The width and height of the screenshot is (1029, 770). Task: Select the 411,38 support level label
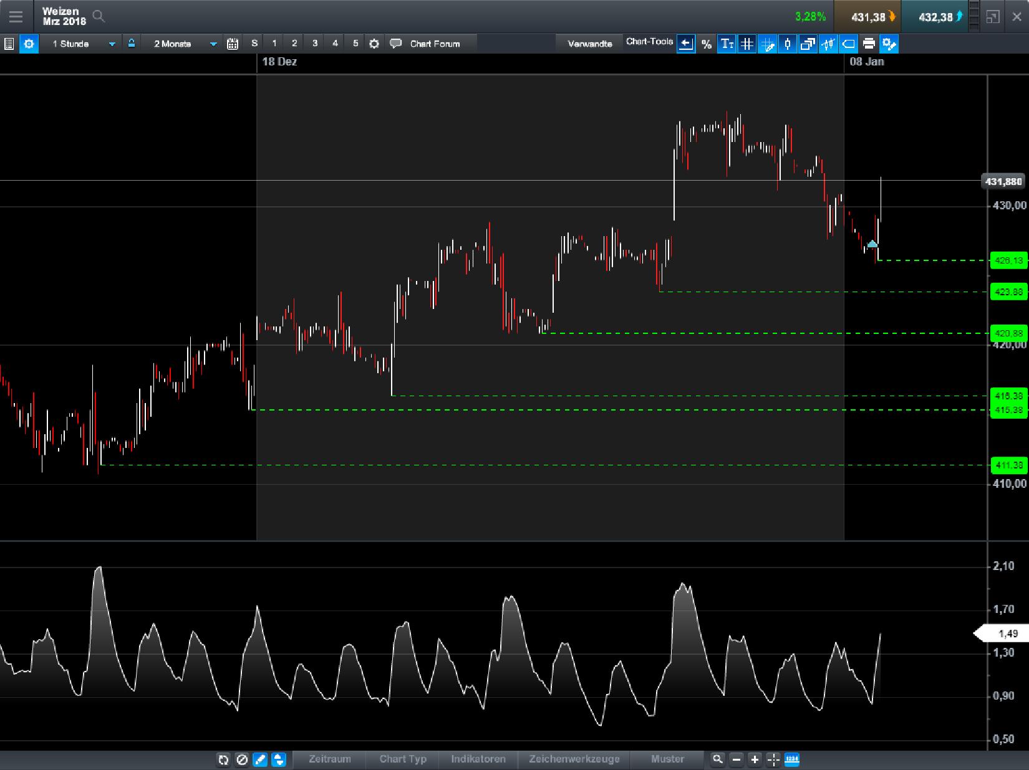pos(1008,465)
